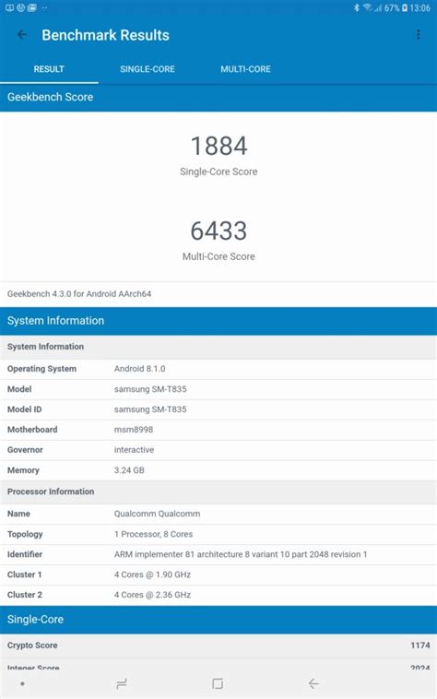Tap the Qualcomm Qualcomm processor name
This screenshot has height=699, width=437.
[x=158, y=514]
